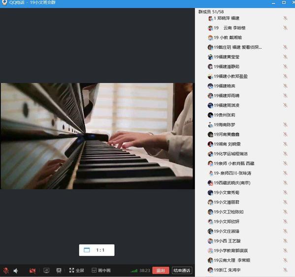Screen dimensions: 295x277
Task: Turn on the disabled camera icon
Action: coord(33,271)
